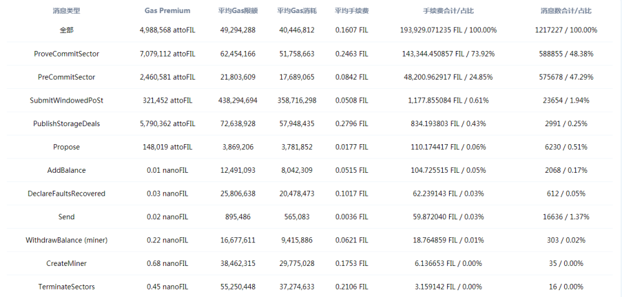
Task: Click the 手续费合计/占比 column header
Action: click(x=448, y=11)
